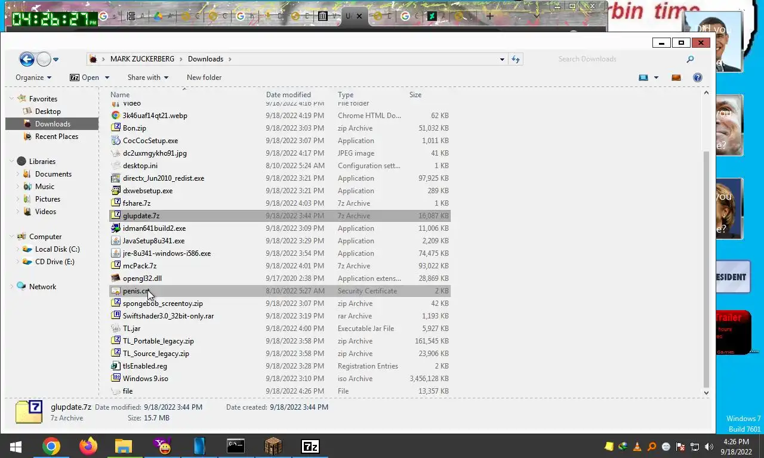The image size is (764, 458).
Task: Sort files by the Name column
Action: tap(120, 95)
